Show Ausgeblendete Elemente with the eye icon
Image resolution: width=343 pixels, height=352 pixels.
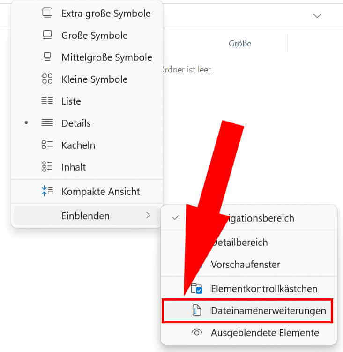pyautogui.click(x=249, y=332)
